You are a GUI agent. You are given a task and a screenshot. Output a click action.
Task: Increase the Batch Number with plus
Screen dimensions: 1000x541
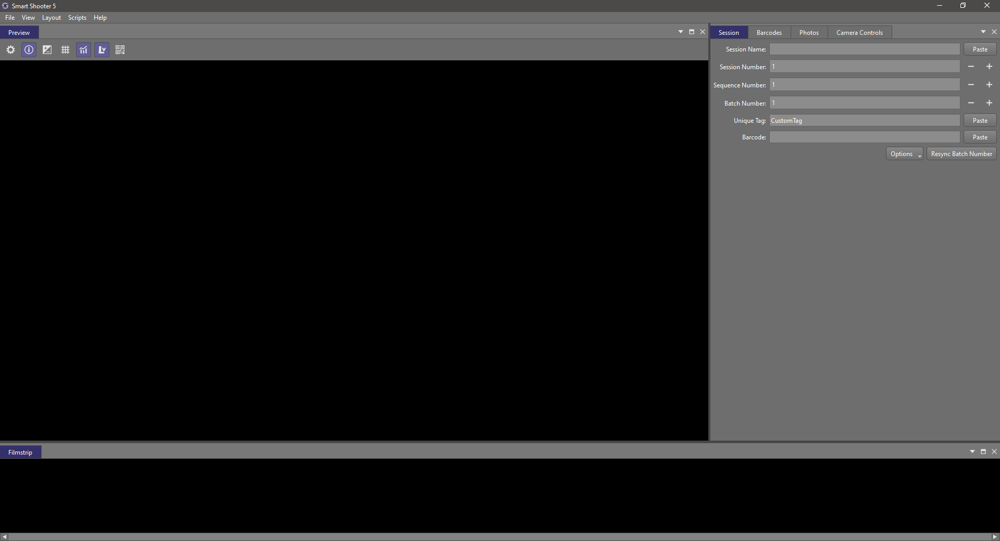[x=989, y=103]
